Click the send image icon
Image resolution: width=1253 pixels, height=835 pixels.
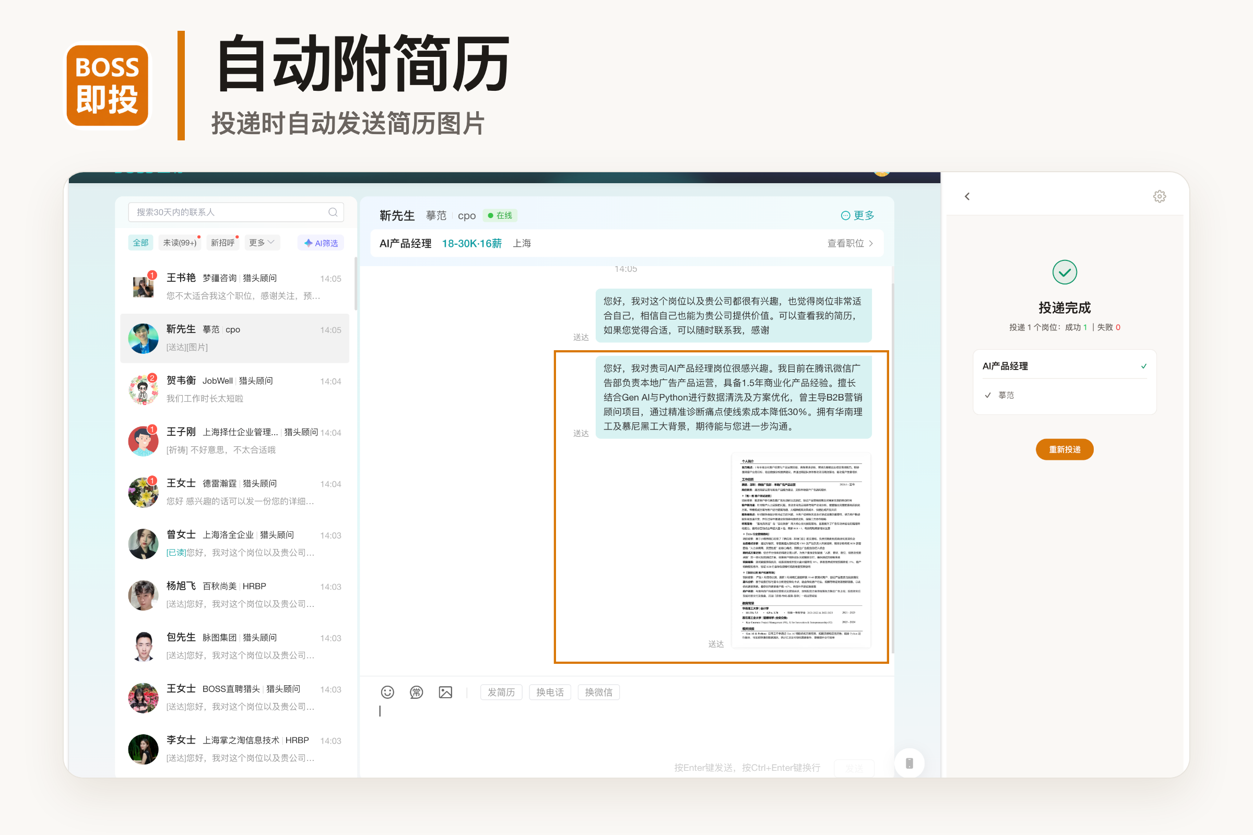pyautogui.click(x=445, y=692)
